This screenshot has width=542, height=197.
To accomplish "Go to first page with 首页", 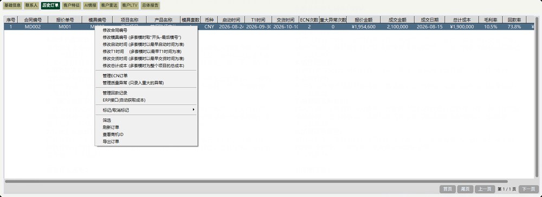I will click(x=448, y=189).
